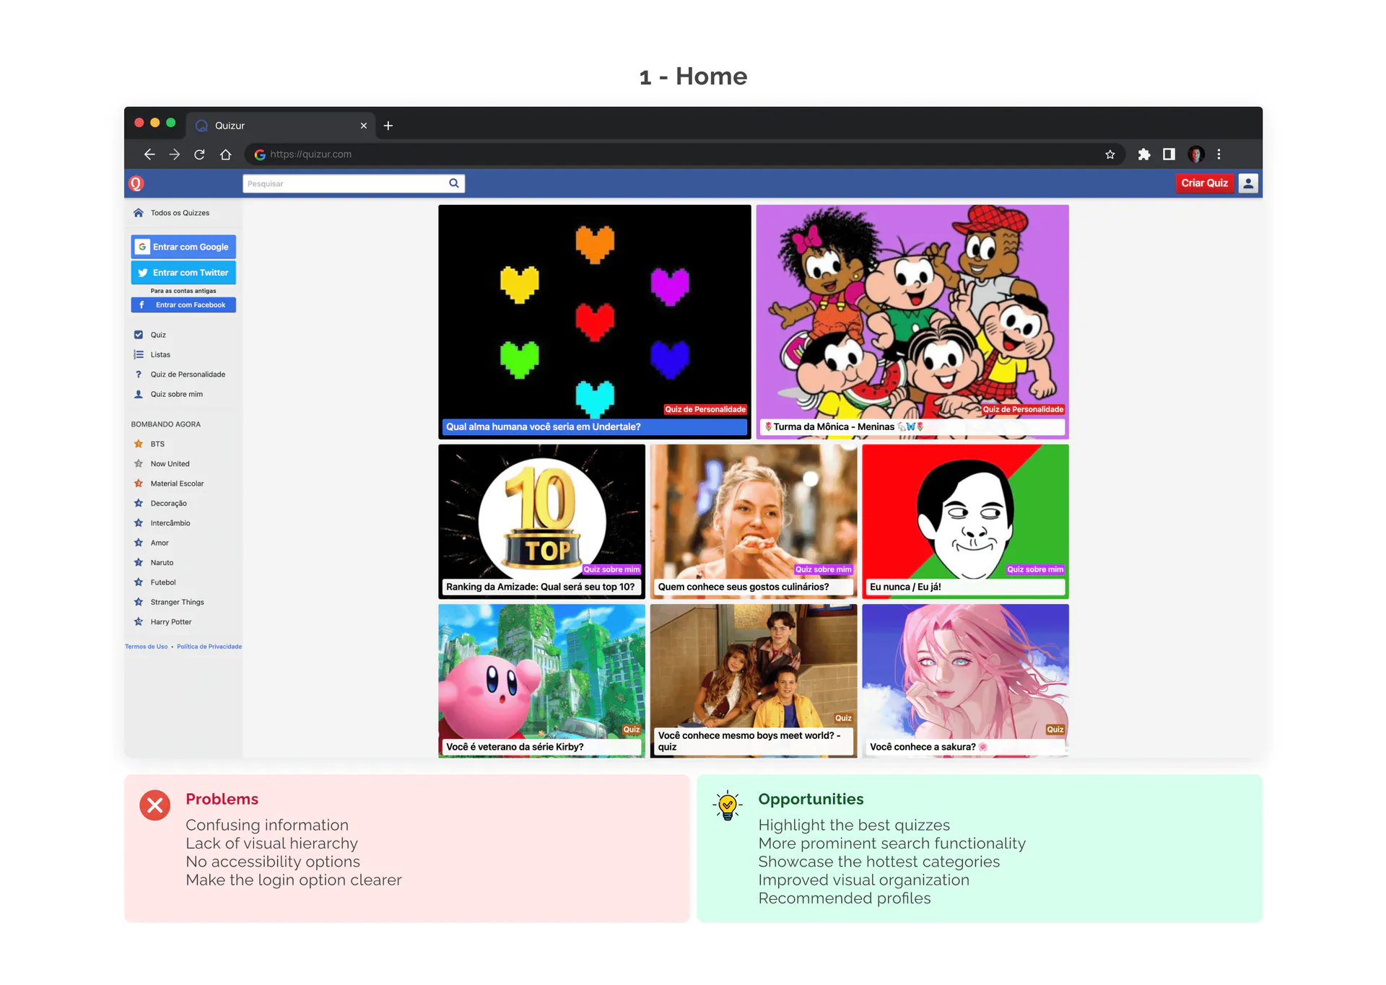Open the Ranking da Amizade top 10 quiz
Image resolution: width=1386 pixels, height=985 pixels.
[x=542, y=522]
